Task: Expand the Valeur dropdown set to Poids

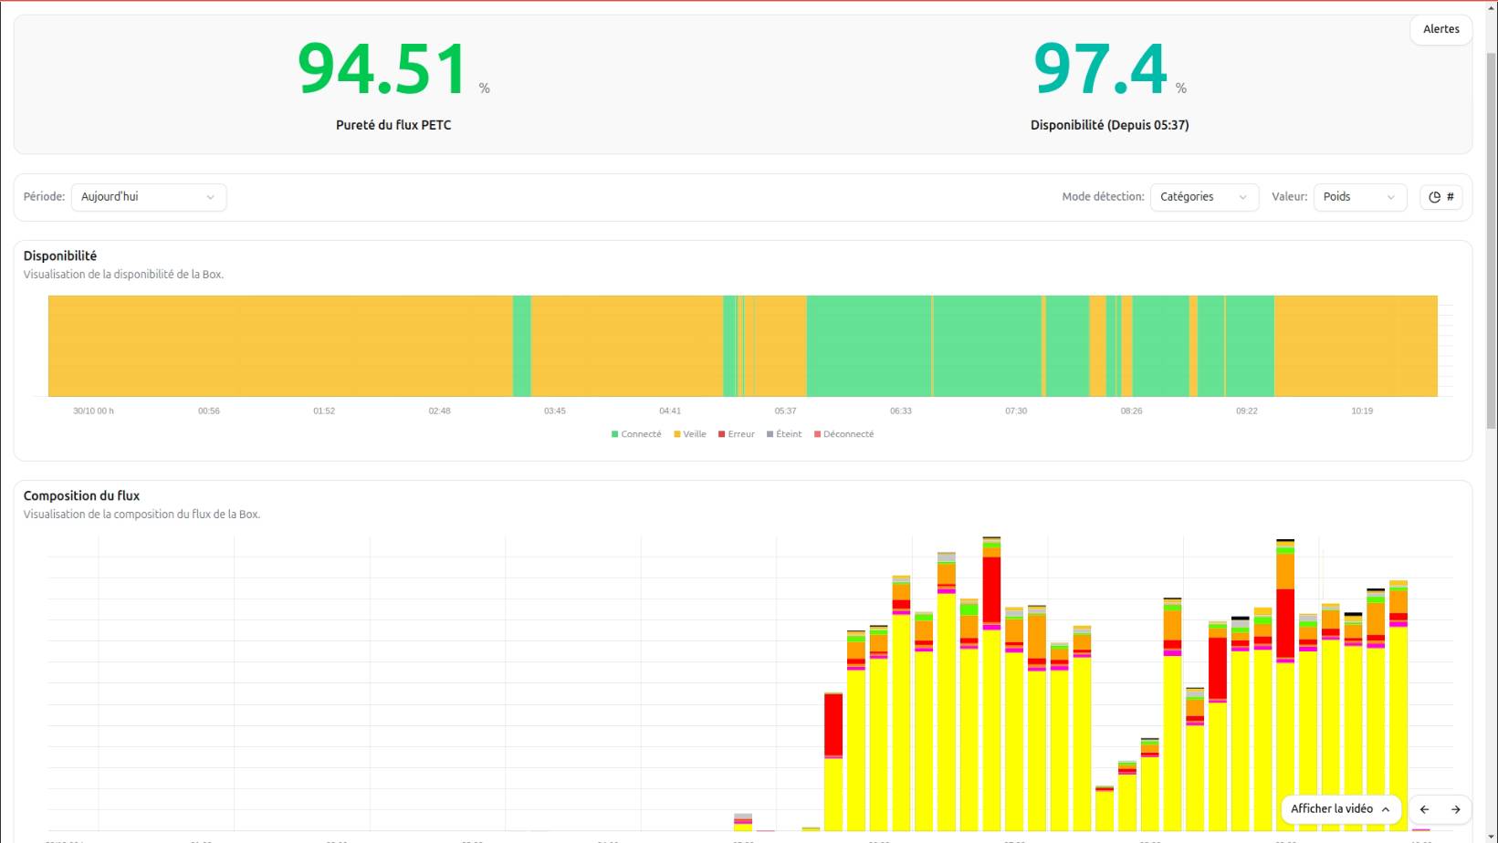Action: click(1359, 197)
